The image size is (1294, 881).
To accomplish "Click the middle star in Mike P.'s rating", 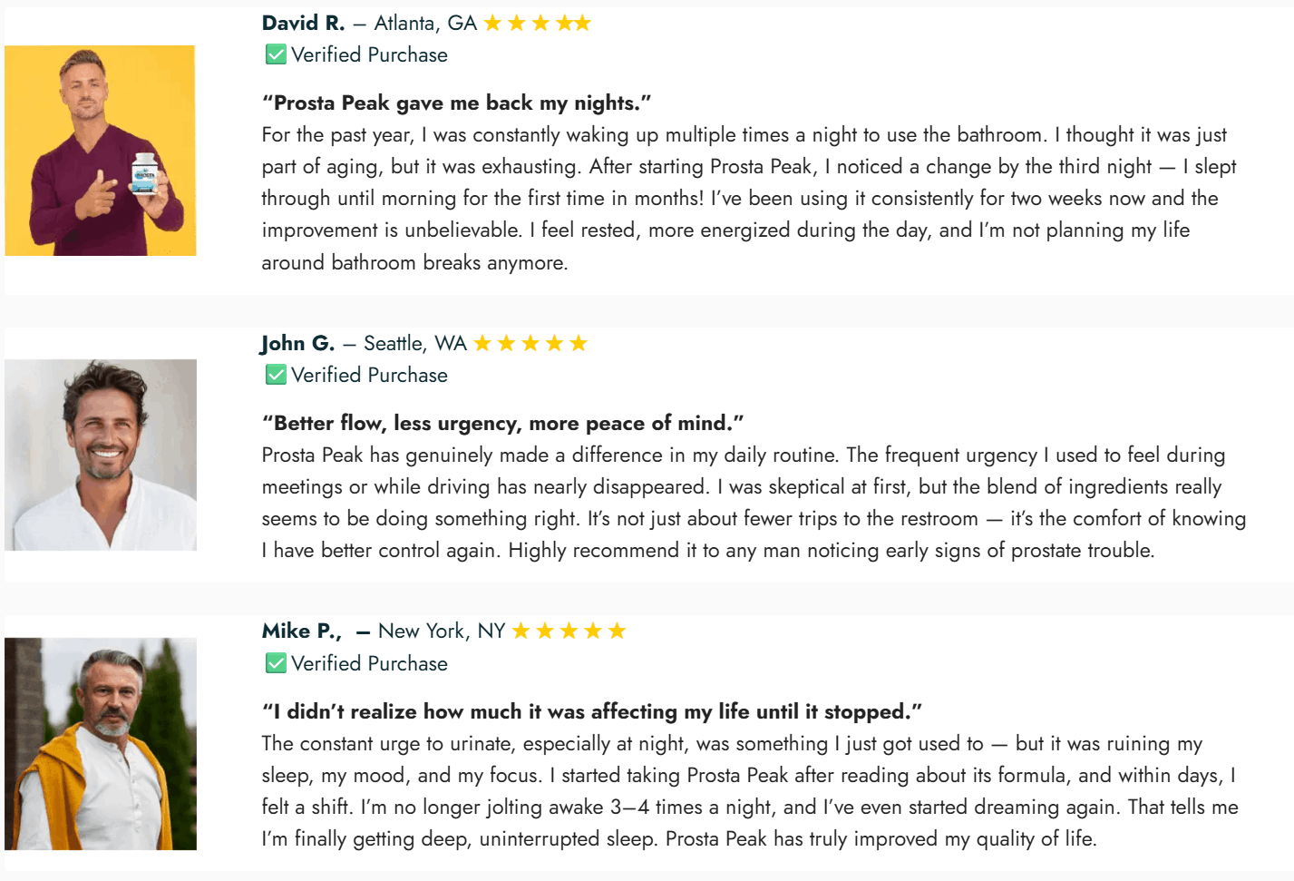I will (569, 631).
